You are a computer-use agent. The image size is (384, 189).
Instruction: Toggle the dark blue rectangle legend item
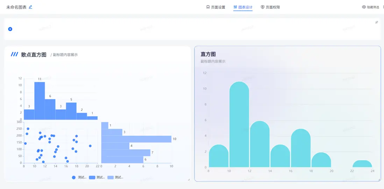[97, 177]
